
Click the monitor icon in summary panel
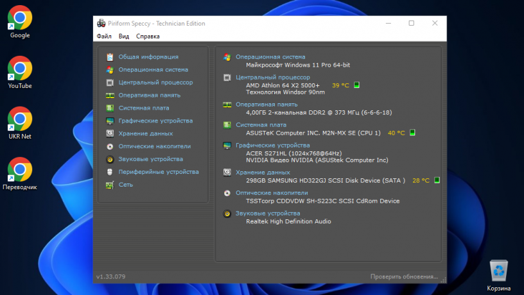227,146
